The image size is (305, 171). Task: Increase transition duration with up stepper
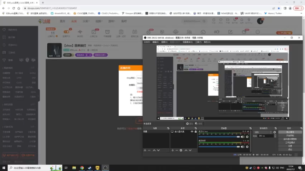(x=275, y=135)
